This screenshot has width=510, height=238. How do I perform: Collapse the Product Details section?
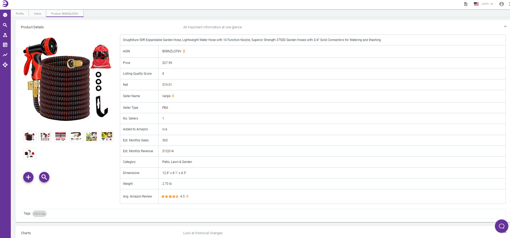click(x=505, y=26)
